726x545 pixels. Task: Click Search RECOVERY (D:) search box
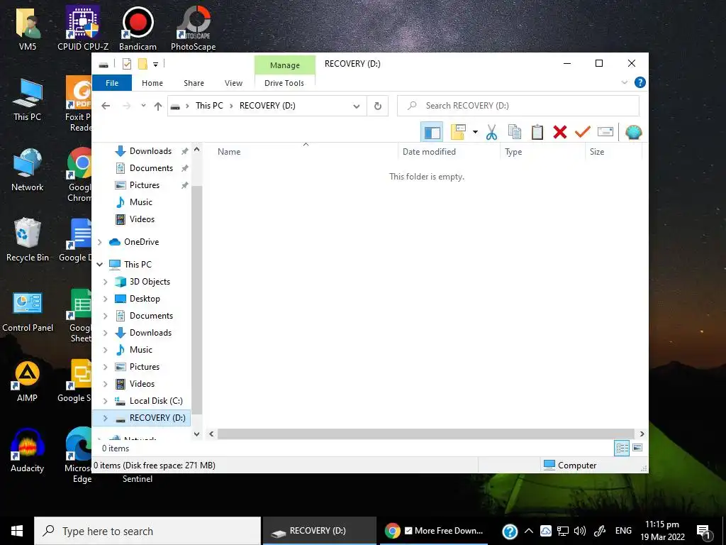(x=518, y=106)
